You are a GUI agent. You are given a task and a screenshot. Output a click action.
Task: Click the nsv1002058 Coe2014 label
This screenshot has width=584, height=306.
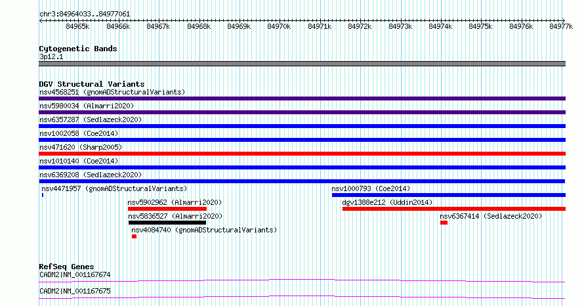click(x=79, y=133)
